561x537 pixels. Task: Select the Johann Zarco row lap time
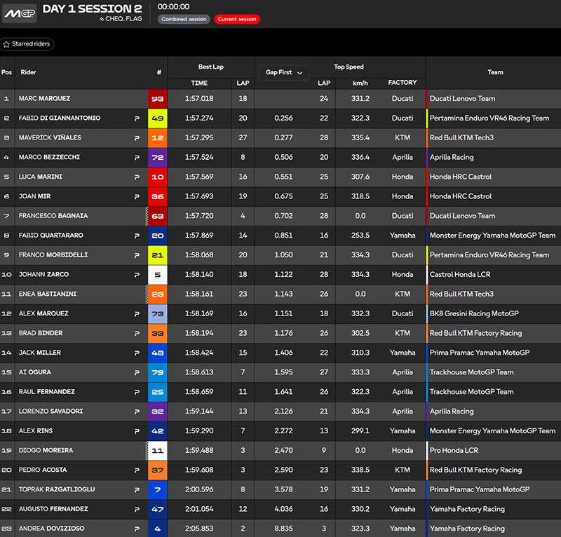pyautogui.click(x=199, y=275)
